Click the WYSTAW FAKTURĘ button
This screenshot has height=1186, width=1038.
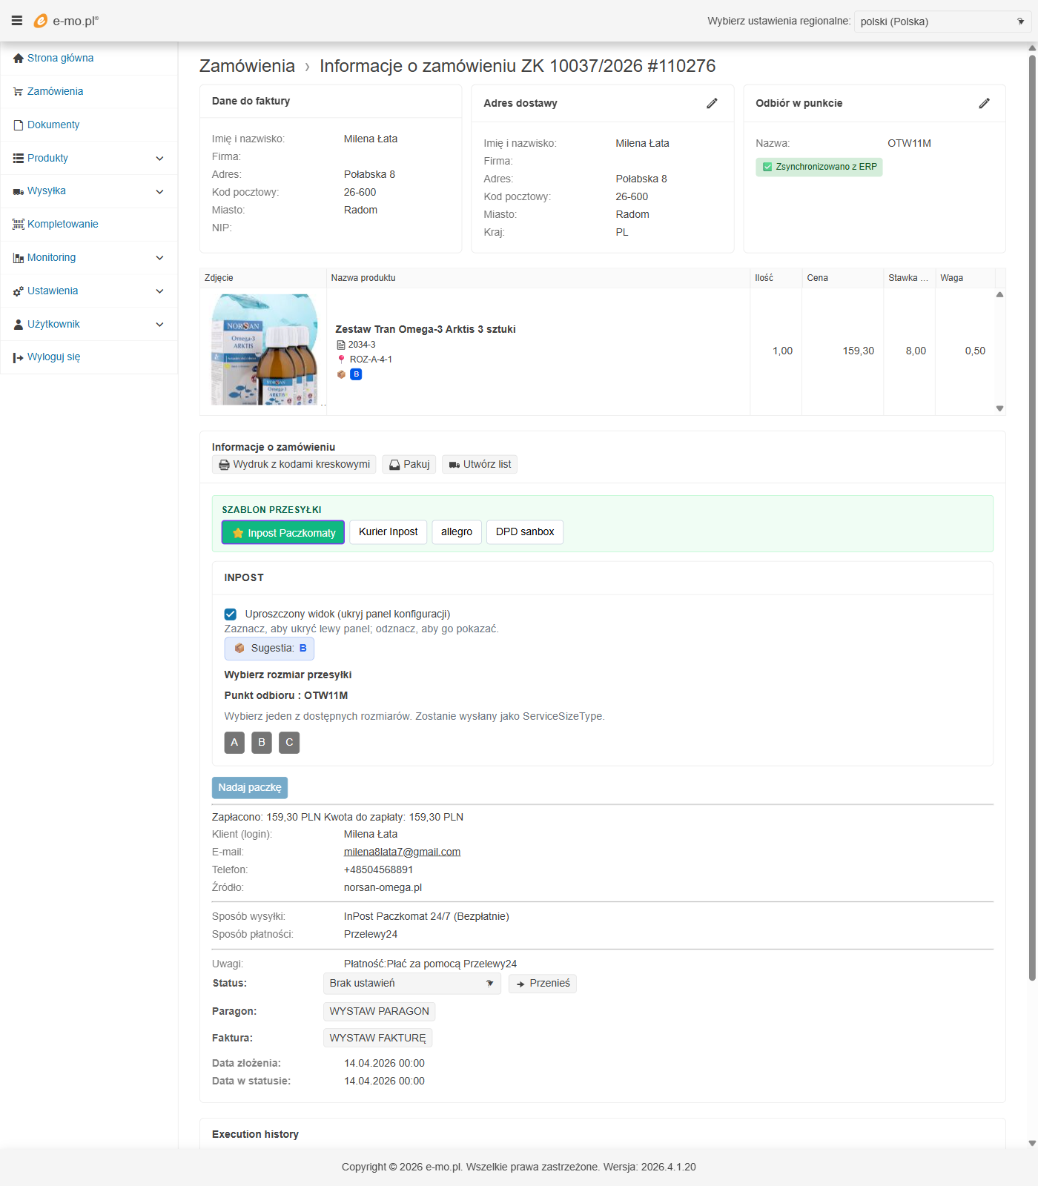[x=377, y=1038]
